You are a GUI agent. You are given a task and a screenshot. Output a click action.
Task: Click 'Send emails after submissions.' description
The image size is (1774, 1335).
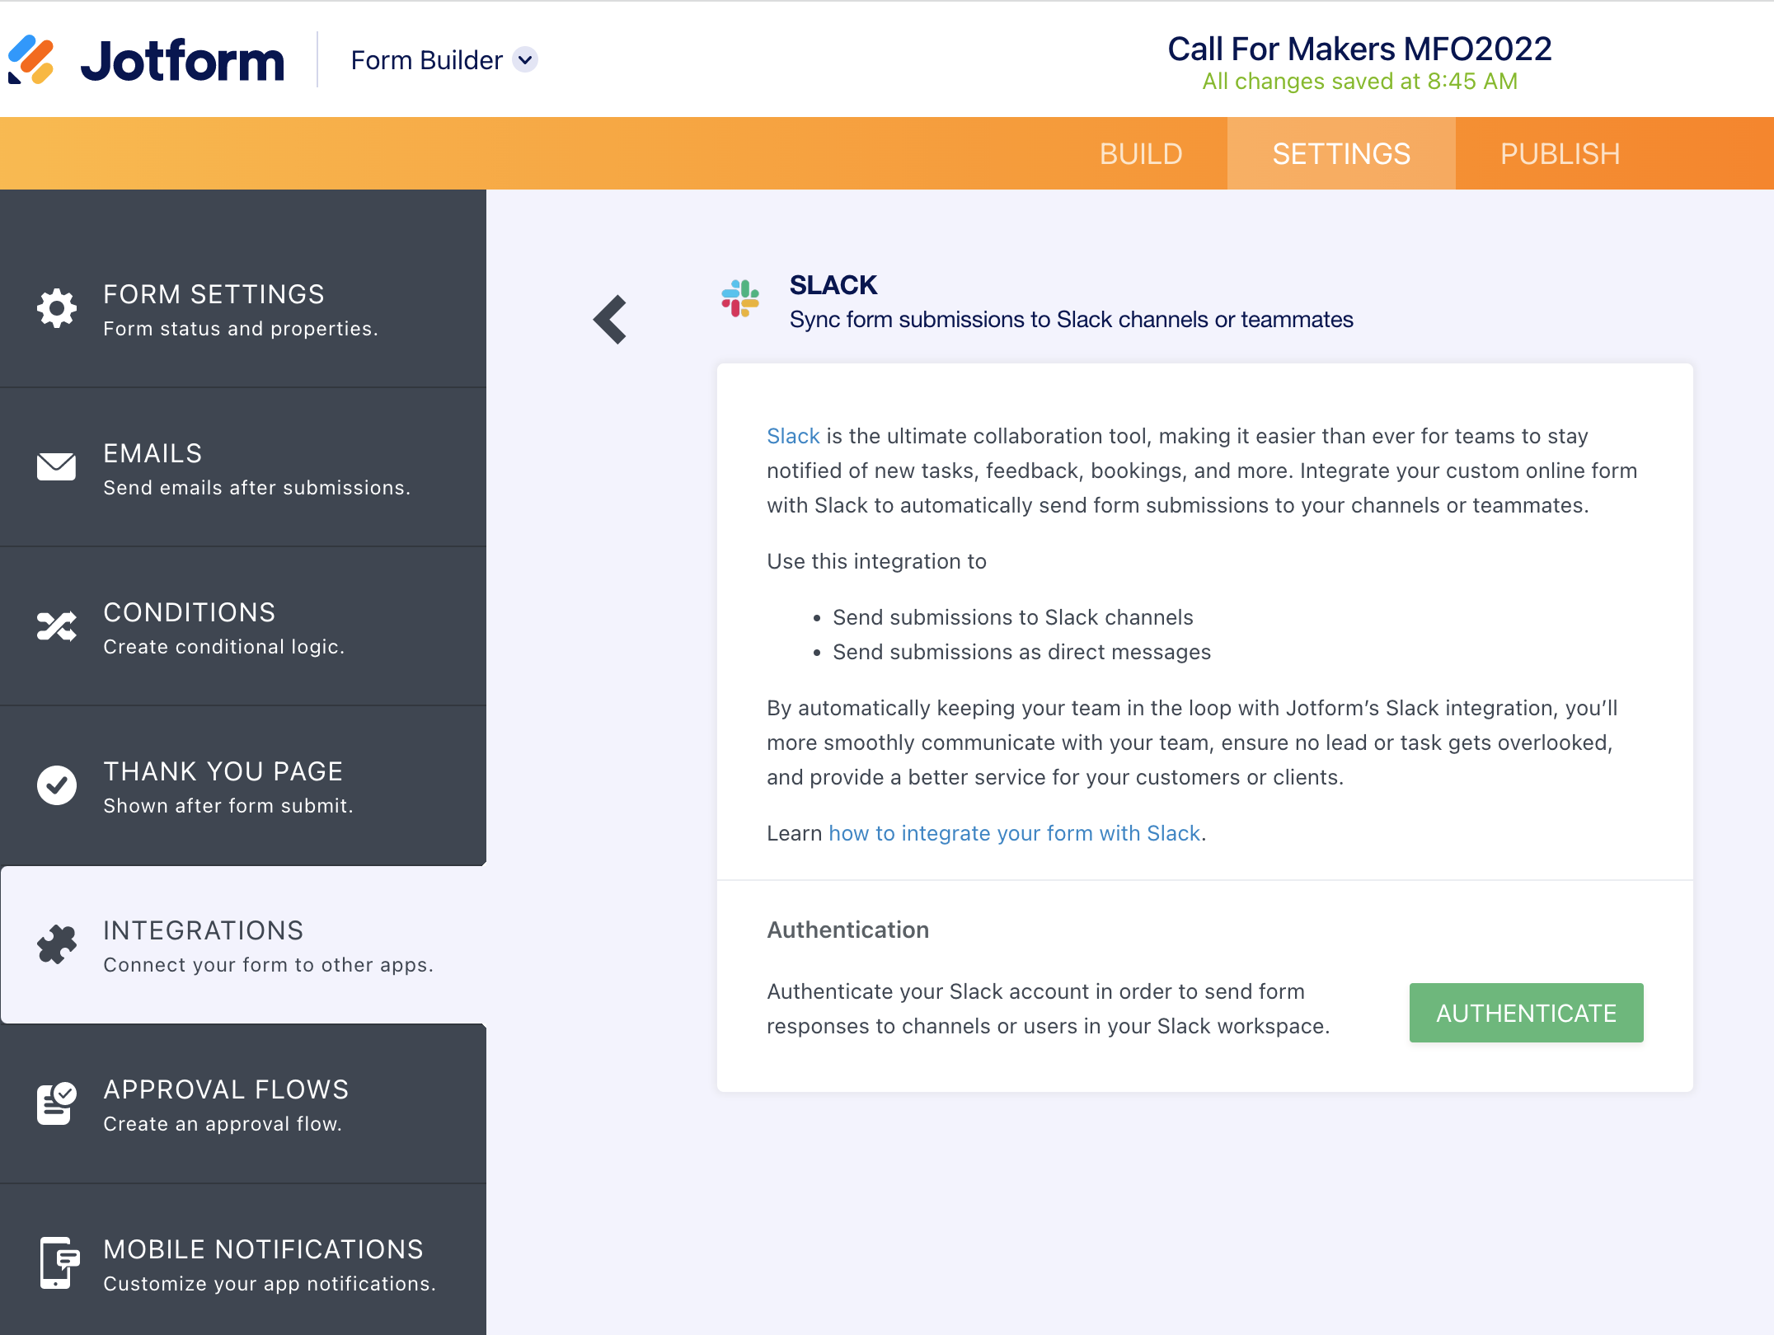click(x=257, y=488)
